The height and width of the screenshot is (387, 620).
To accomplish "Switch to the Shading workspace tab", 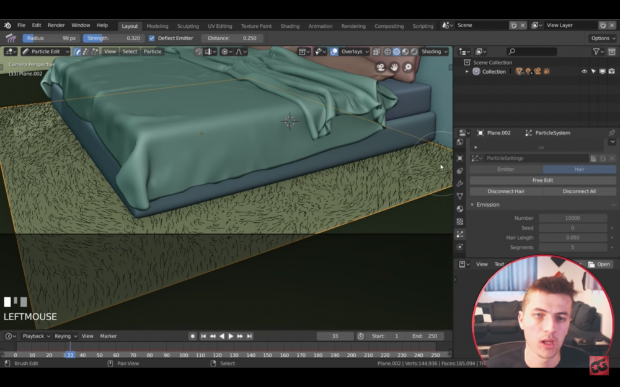I will click(290, 26).
